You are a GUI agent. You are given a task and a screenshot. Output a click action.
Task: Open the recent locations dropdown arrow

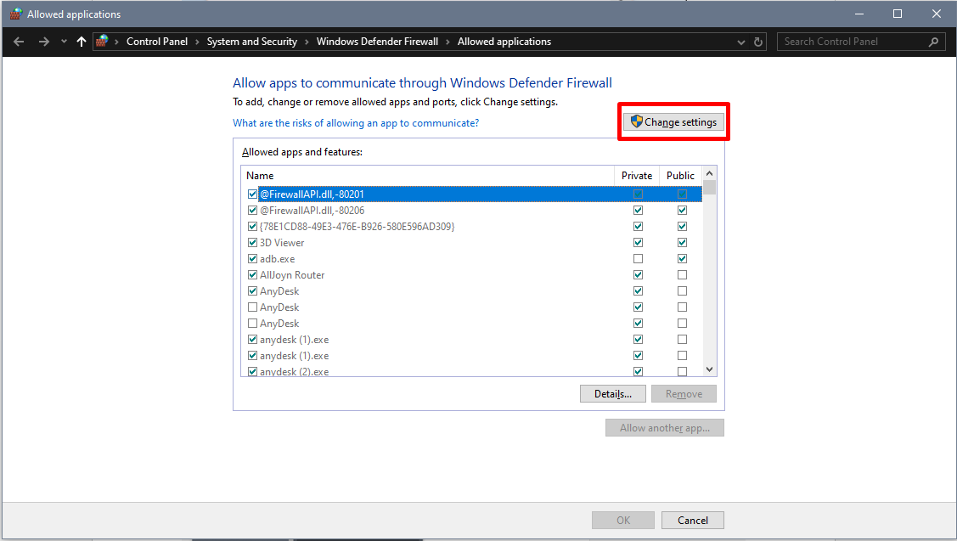[64, 42]
